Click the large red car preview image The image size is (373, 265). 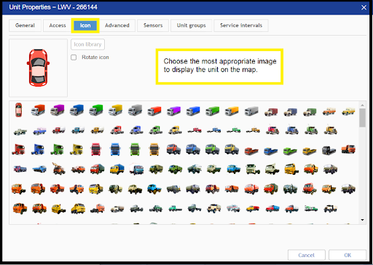point(38,68)
